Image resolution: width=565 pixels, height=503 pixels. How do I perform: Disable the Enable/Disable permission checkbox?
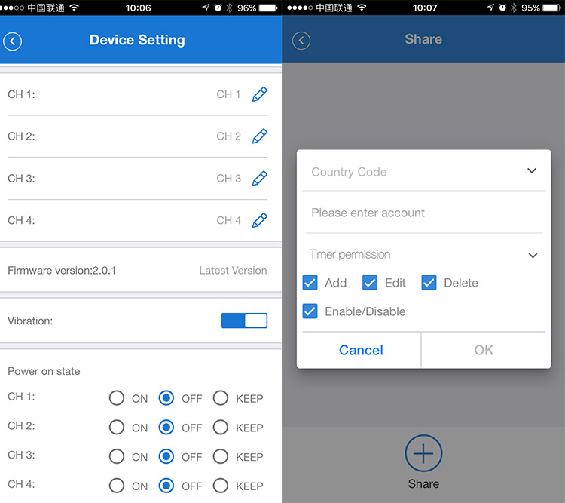pyautogui.click(x=310, y=311)
